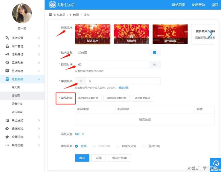
Task: Click the 互动消息 chat bubble icon
Action: 7,71
